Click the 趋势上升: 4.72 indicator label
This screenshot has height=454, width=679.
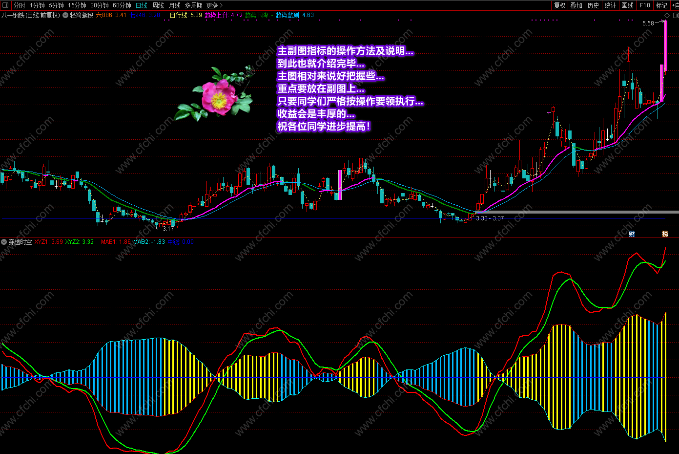[x=223, y=15]
